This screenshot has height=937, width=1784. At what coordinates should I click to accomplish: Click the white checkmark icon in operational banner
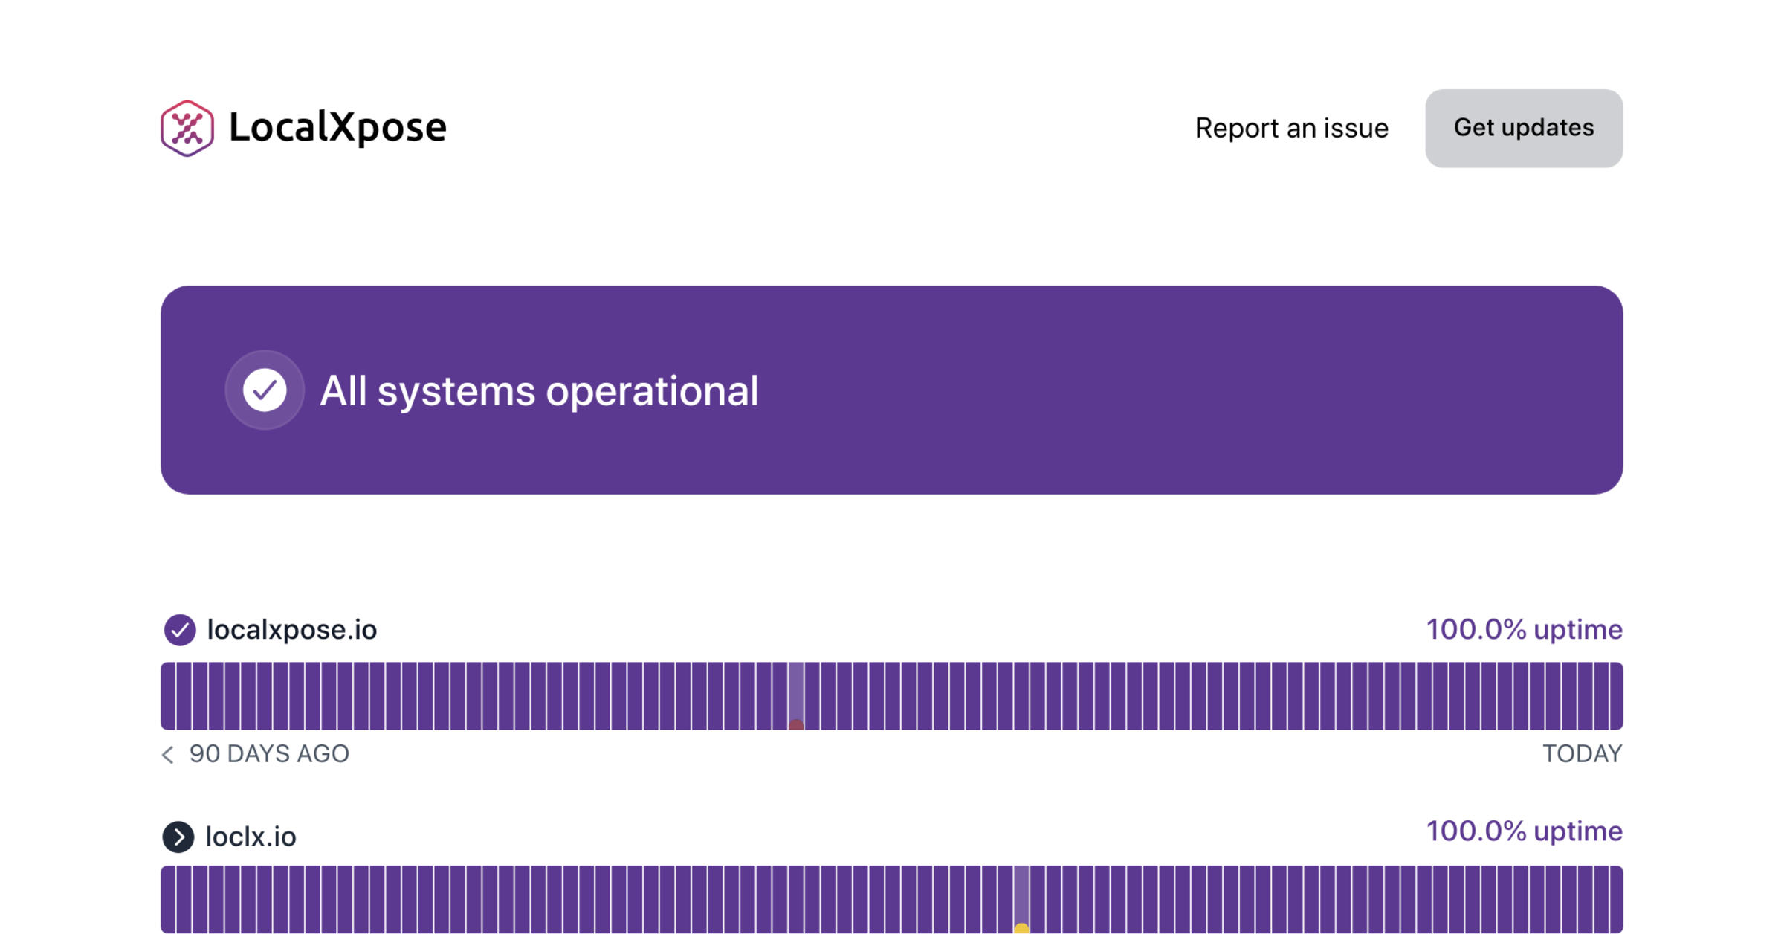pyautogui.click(x=265, y=390)
